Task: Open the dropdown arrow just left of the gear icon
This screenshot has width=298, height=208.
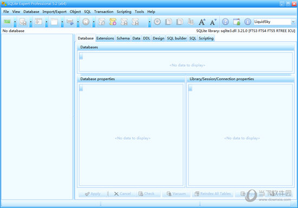Action: [x=150, y=22]
